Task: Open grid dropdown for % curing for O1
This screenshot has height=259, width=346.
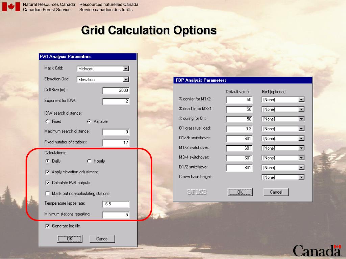Action: tap(301, 119)
